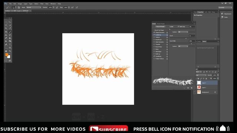Image resolution: width=237 pixels, height=133 pixels.
Task: Open the File menu
Action: (x=10, y=4)
